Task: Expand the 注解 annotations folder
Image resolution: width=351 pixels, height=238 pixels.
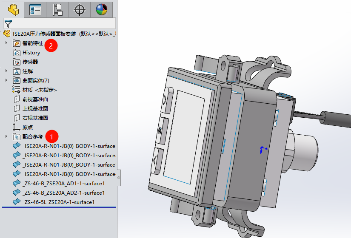Action: pyautogui.click(x=6, y=71)
